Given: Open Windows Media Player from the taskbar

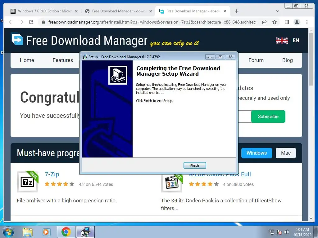Looking at the screenshot, I should pyautogui.click(x=46, y=232).
